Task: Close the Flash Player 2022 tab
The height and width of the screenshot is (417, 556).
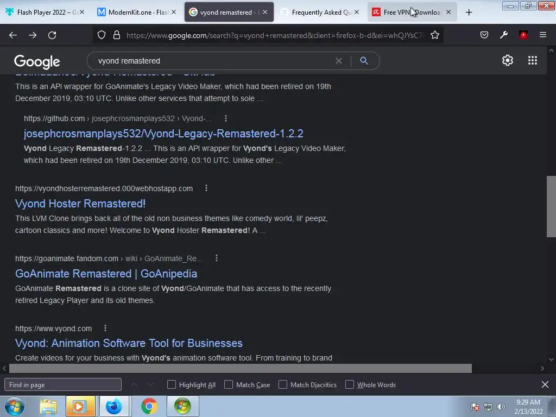Action: click(82, 12)
